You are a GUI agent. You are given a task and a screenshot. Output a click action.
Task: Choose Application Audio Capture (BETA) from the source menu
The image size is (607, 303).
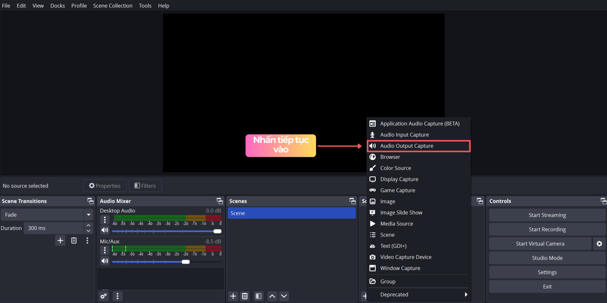pos(418,123)
